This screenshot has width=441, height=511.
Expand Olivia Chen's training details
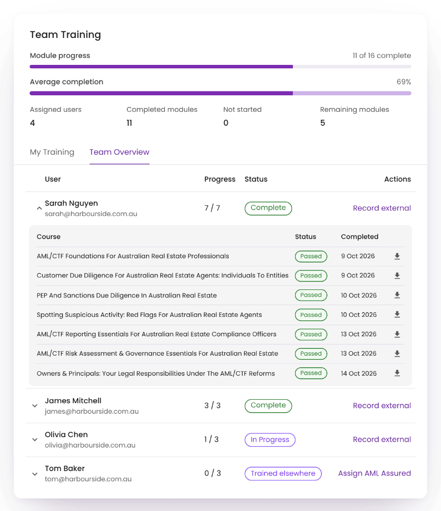pos(35,440)
